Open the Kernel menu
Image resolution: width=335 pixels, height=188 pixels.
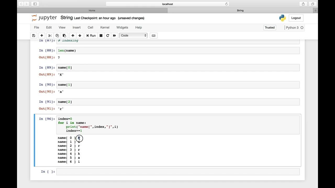pyautogui.click(x=105, y=27)
